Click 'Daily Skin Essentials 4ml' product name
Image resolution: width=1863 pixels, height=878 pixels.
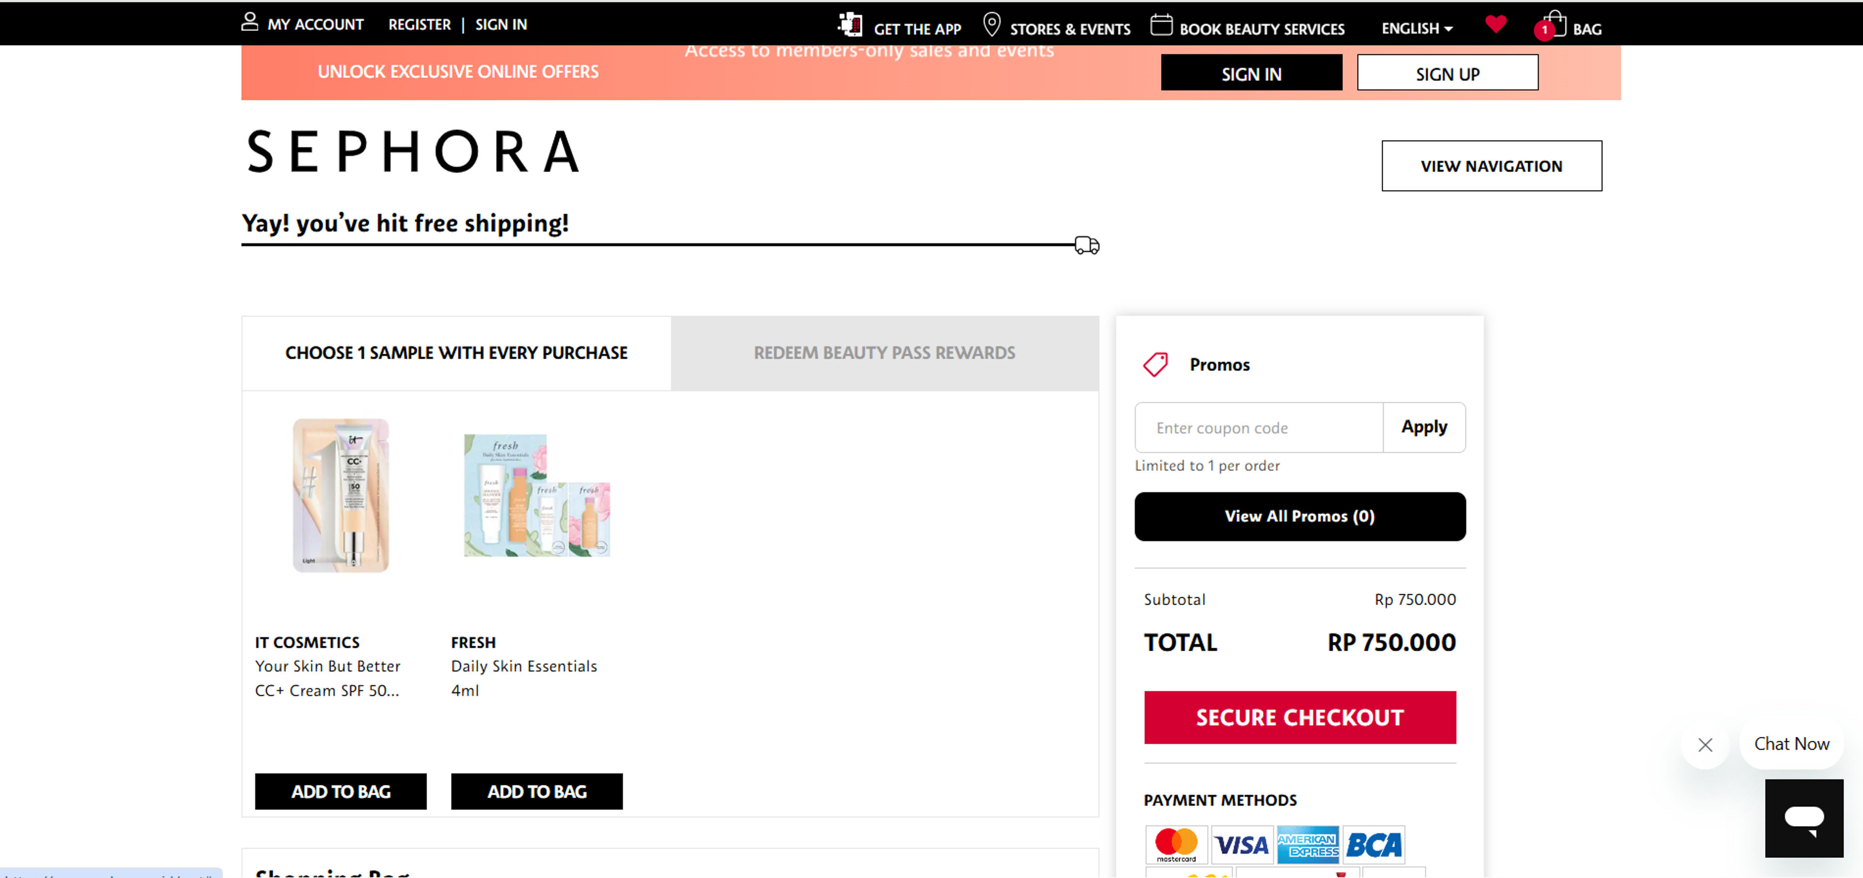(x=523, y=679)
